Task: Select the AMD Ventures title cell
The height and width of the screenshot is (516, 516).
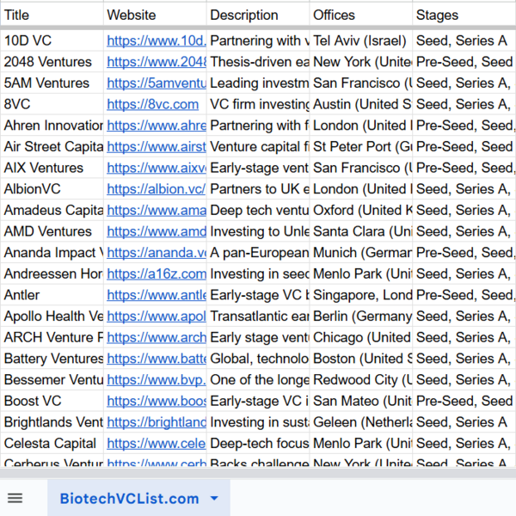Action: (52, 231)
